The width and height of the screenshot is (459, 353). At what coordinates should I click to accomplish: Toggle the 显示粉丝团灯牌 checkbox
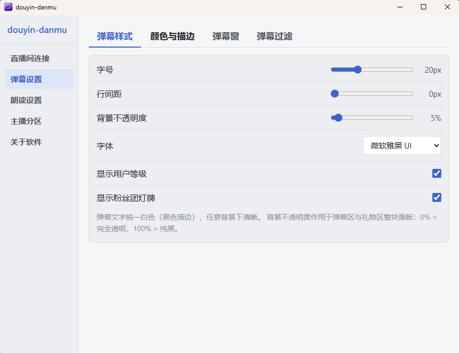437,198
